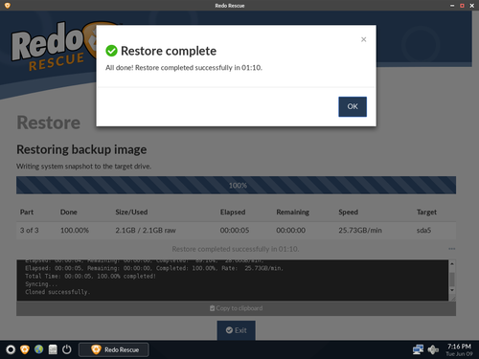Open the drive utility icon in taskbar
The image size is (479, 359).
pos(53,349)
